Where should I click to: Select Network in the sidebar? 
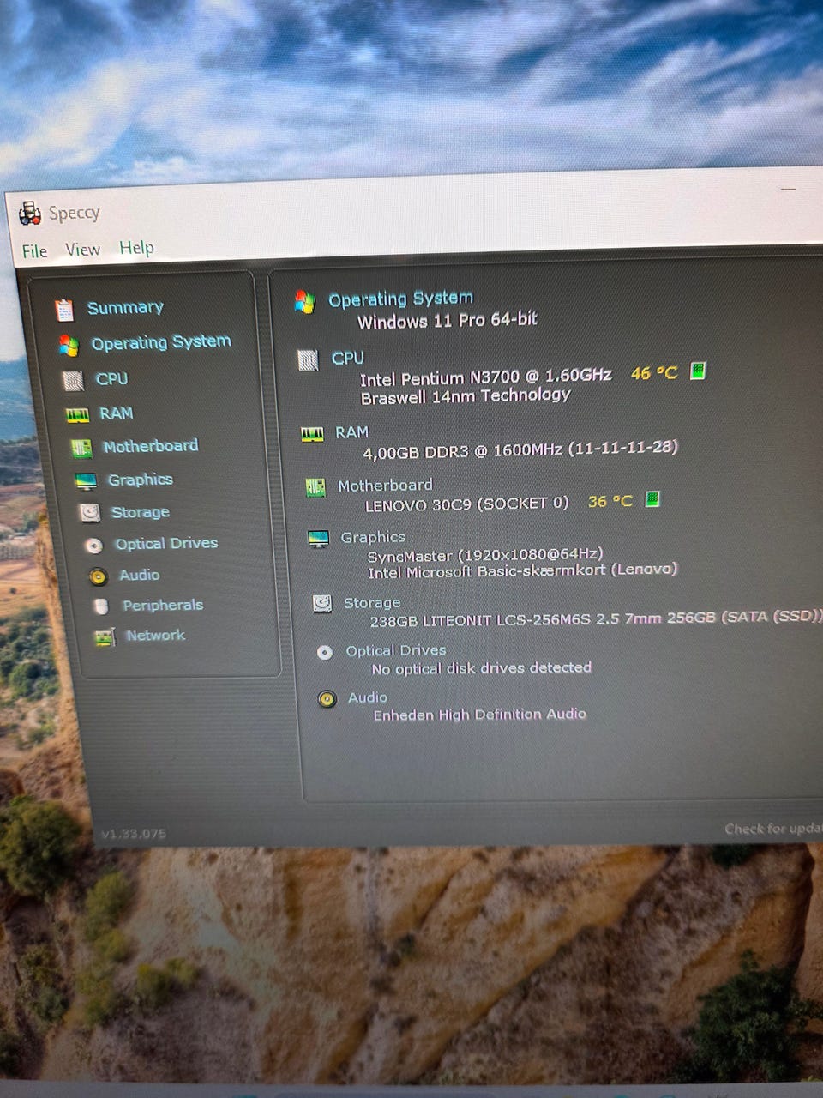pos(155,636)
